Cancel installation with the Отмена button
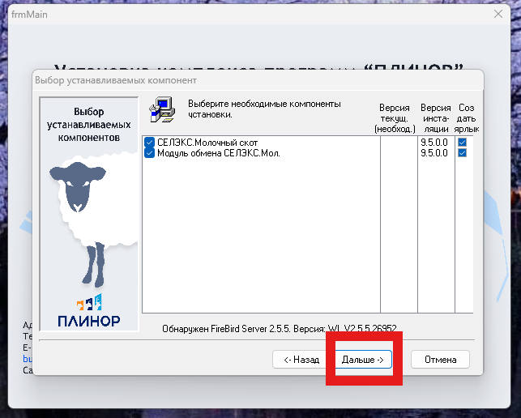 click(440, 359)
